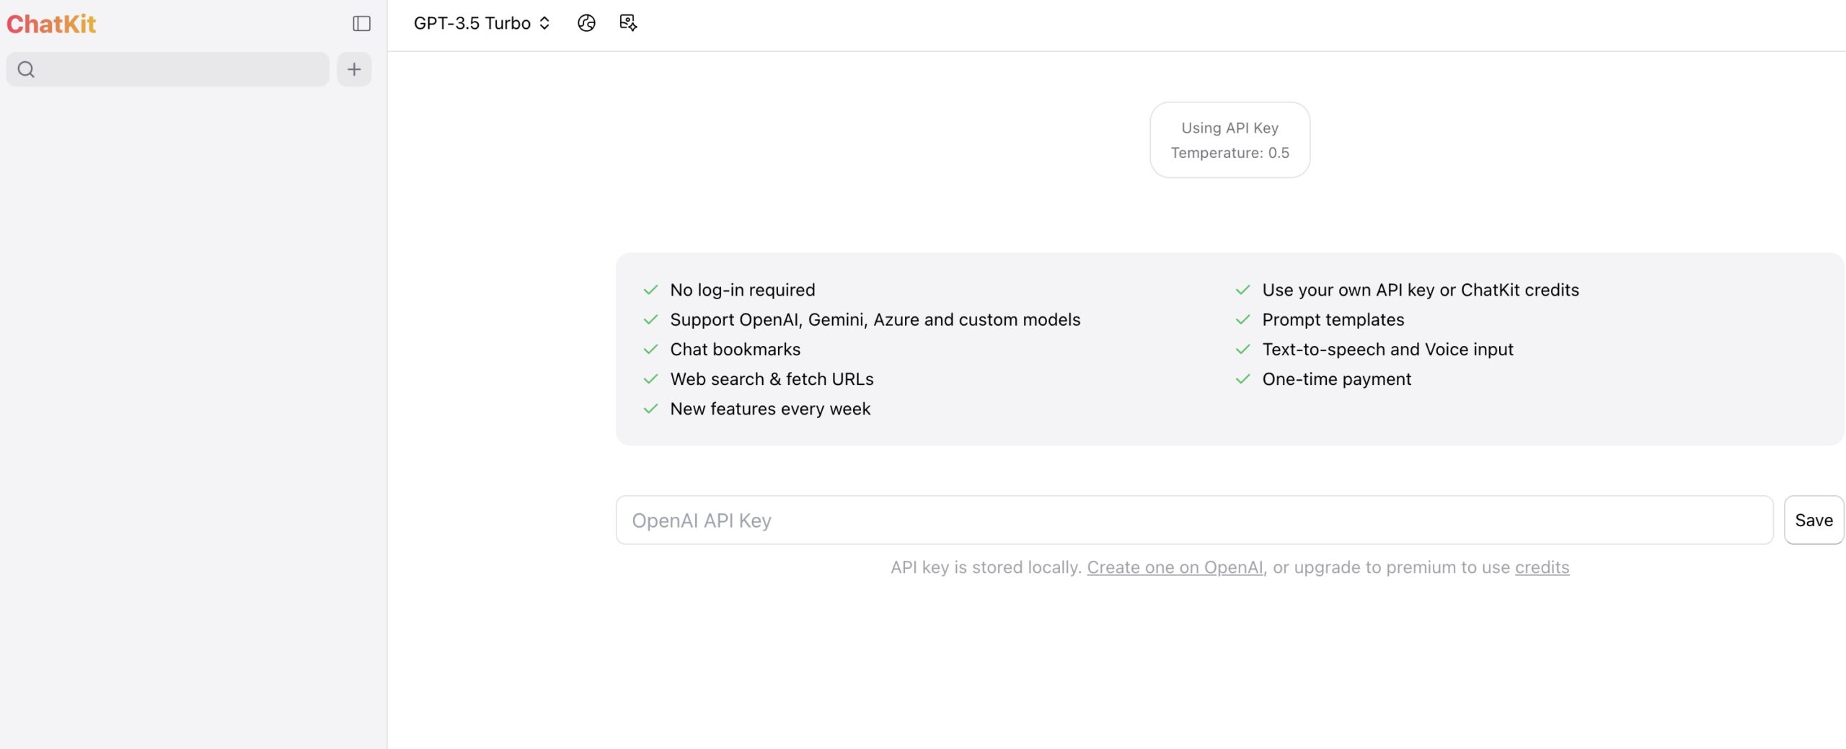Click the magnifier icon in the sidebar search
The image size is (1846, 749).
[x=26, y=69]
